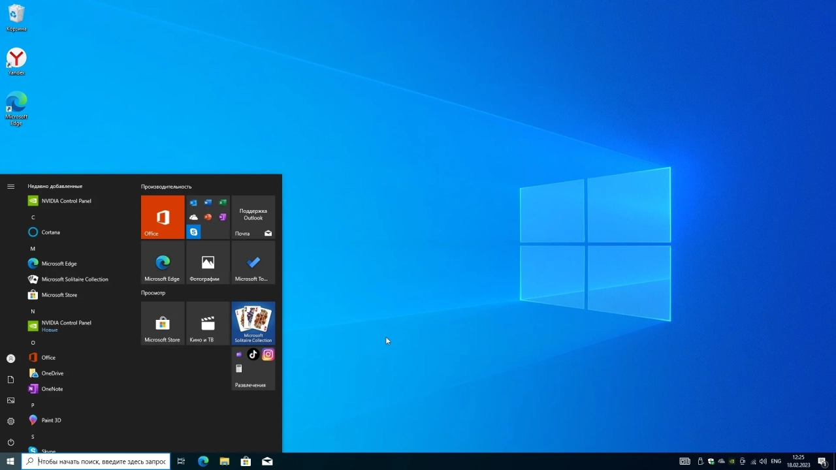
Task: Open the Развлечения tile folder
Action: point(253,368)
